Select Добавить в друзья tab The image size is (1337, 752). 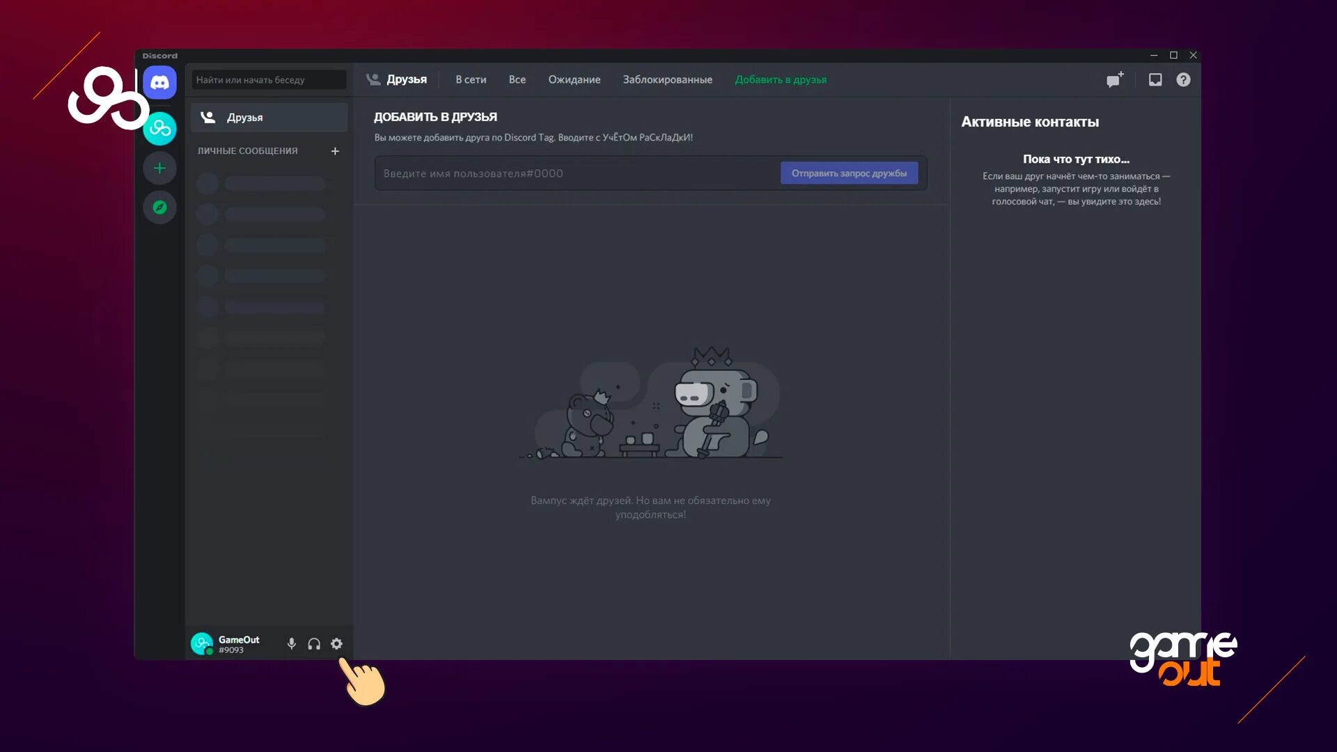pos(781,79)
